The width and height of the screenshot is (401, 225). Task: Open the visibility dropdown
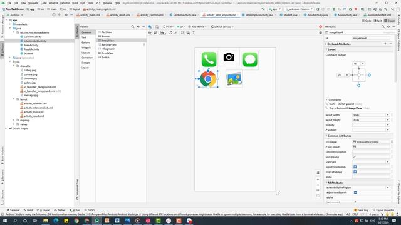coord(388,125)
